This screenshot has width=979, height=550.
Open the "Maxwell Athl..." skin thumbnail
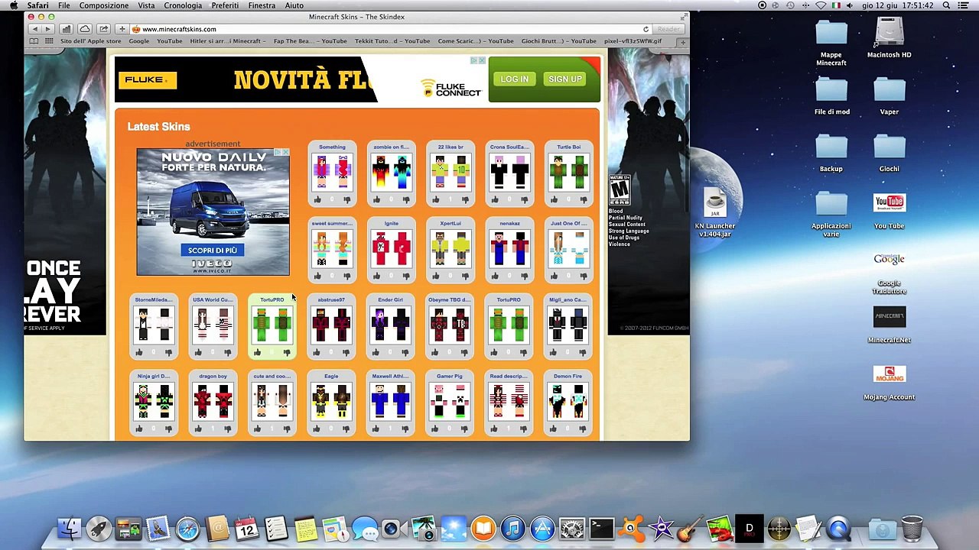pyautogui.click(x=390, y=401)
